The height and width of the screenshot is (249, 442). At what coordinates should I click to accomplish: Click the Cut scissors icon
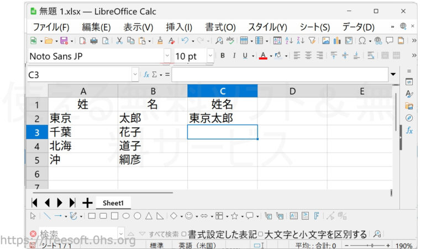119,40
